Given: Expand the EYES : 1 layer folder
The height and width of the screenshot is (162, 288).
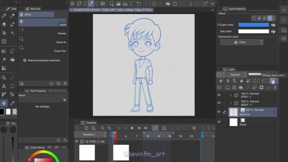Looking at the screenshot, I should click(x=231, y=95).
